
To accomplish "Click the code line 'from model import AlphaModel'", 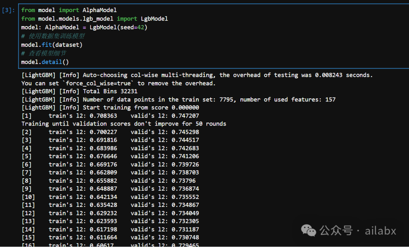I will (69, 10).
